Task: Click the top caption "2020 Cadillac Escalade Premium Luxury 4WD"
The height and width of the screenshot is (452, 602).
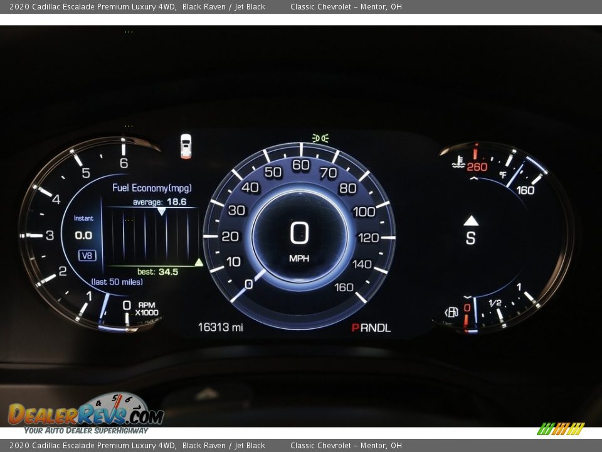Action: 93,6
